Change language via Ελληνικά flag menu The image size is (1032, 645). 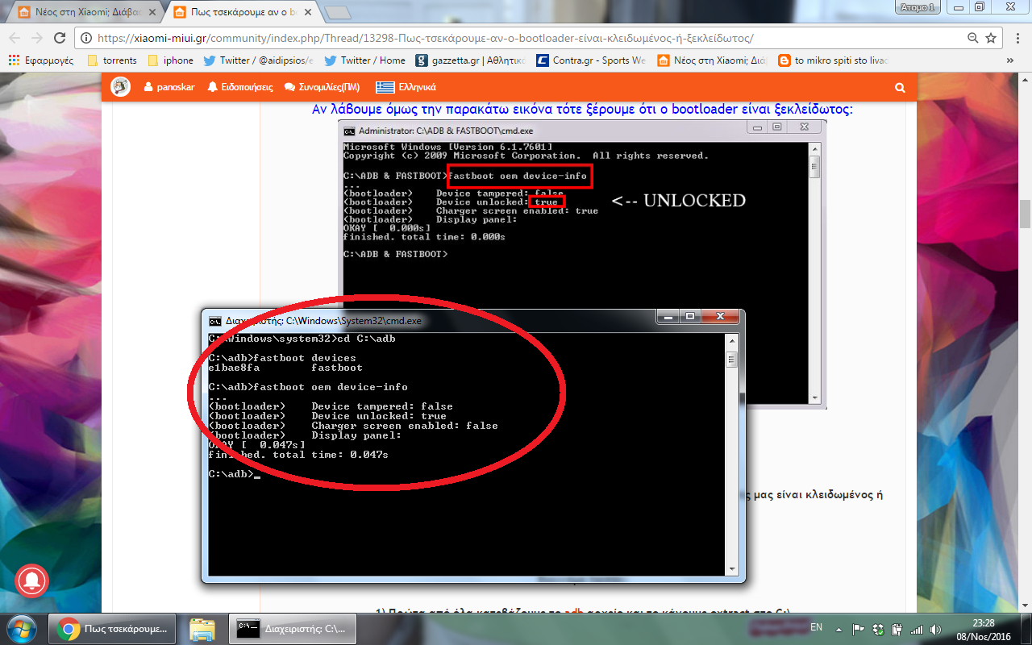point(406,87)
